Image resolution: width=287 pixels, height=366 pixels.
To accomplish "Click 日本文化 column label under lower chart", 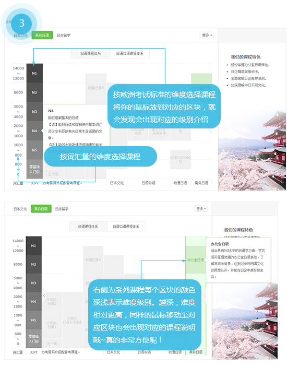I will point(114,352).
